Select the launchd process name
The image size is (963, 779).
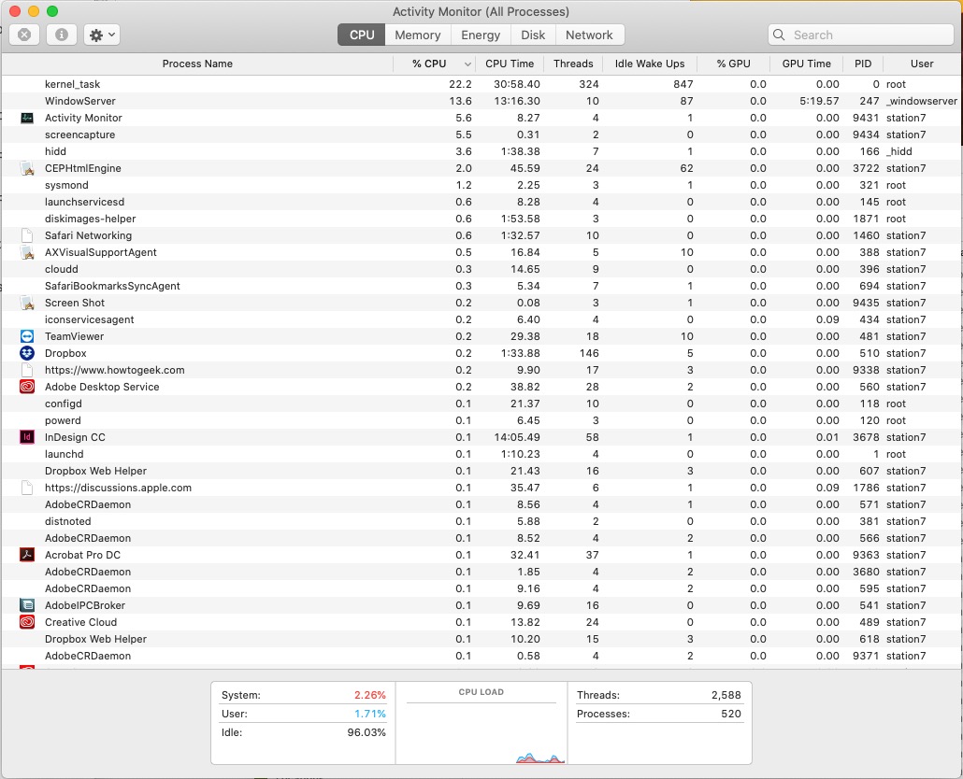(x=64, y=454)
